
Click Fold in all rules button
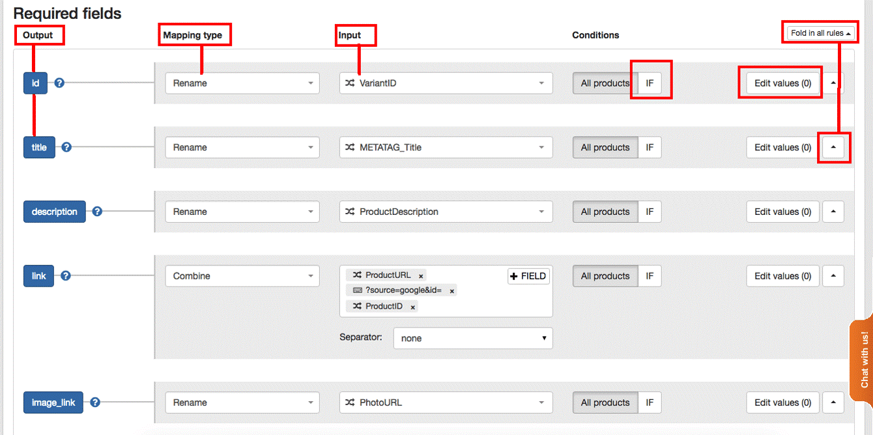point(820,33)
